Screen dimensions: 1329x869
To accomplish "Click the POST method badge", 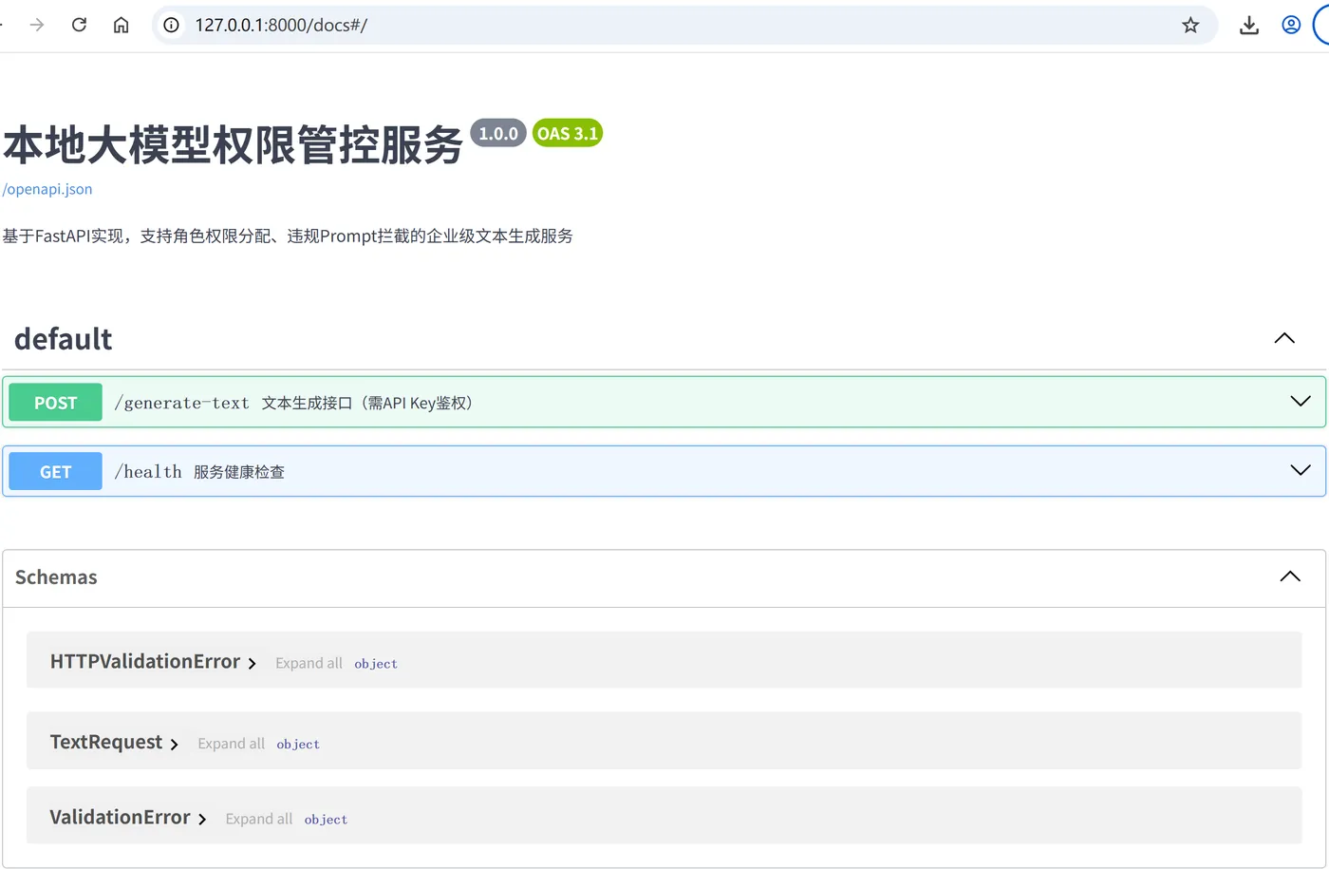I will (54, 402).
